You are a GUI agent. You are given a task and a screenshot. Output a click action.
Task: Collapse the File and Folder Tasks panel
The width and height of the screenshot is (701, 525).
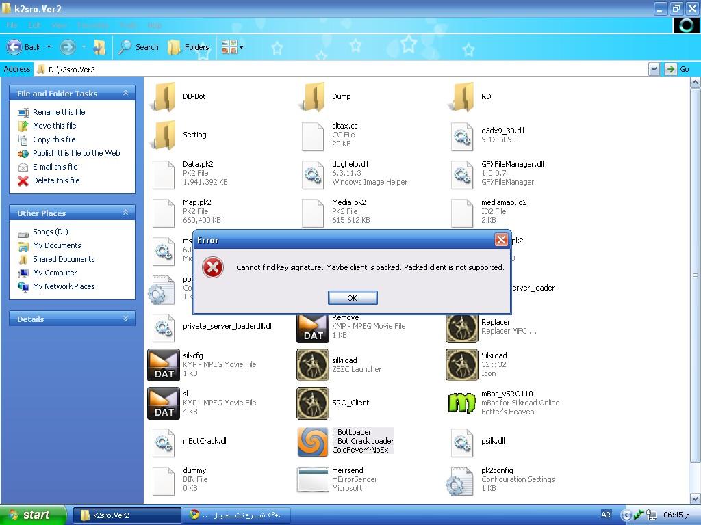pyautogui.click(x=125, y=93)
